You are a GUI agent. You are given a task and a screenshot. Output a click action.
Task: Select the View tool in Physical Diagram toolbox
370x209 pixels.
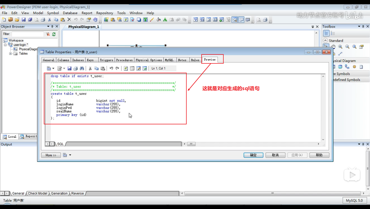point(340,67)
